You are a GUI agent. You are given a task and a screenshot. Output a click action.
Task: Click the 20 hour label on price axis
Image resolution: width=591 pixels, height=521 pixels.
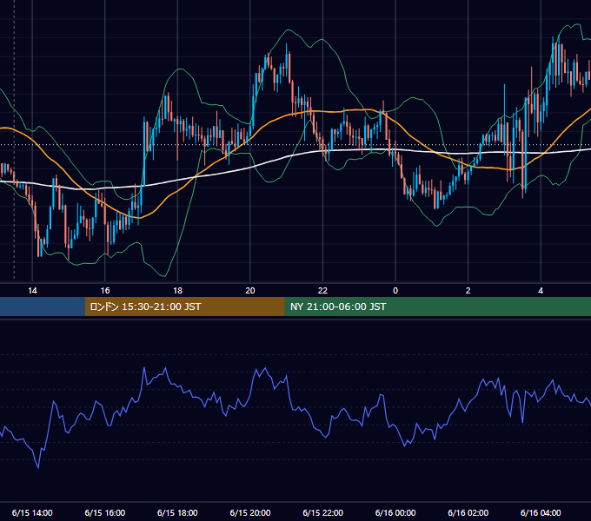click(250, 291)
